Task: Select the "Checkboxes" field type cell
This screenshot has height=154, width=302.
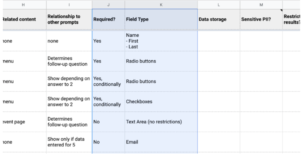Action: click(x=161, y=101)
